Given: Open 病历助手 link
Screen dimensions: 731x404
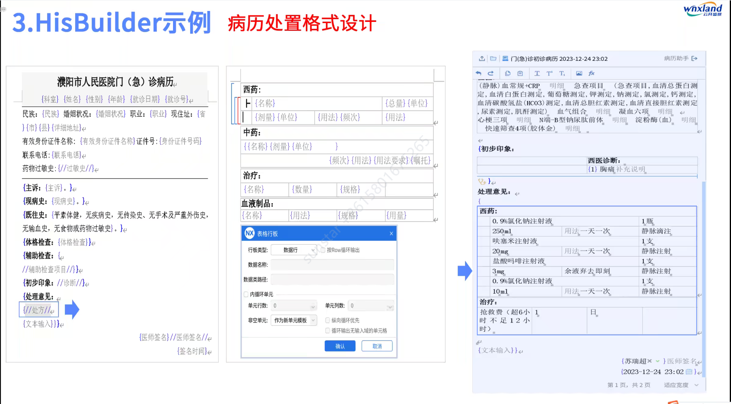Looking at the screenshot, I should [x=676, y=58].
